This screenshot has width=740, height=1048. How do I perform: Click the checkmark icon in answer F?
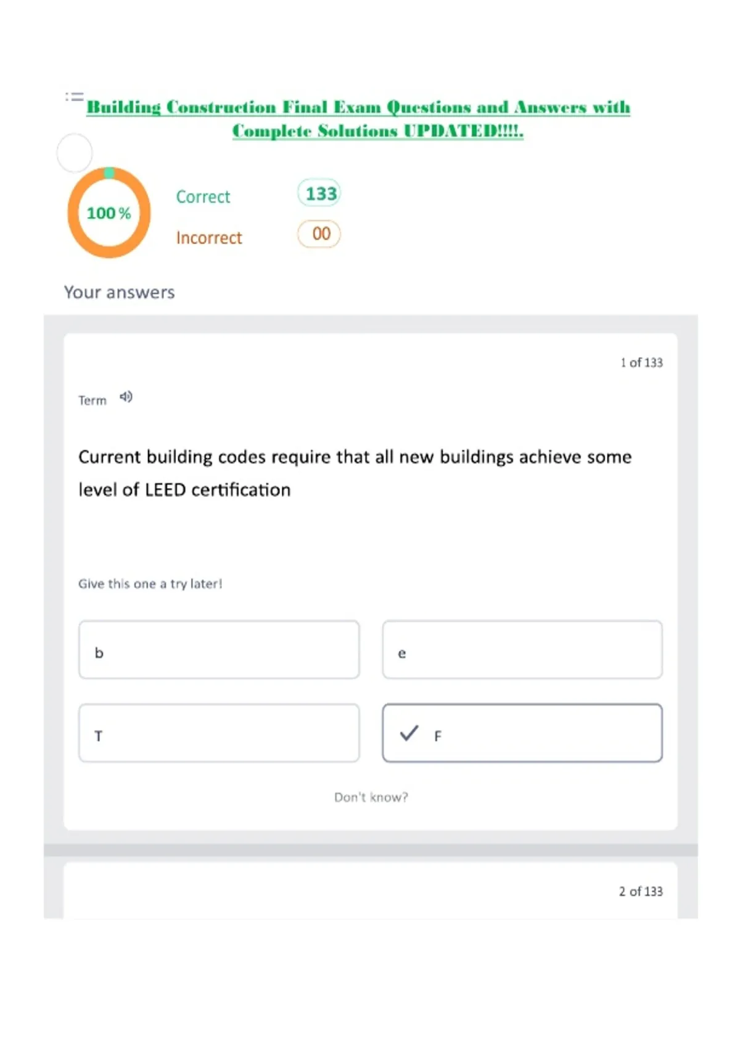coord(409,733)
